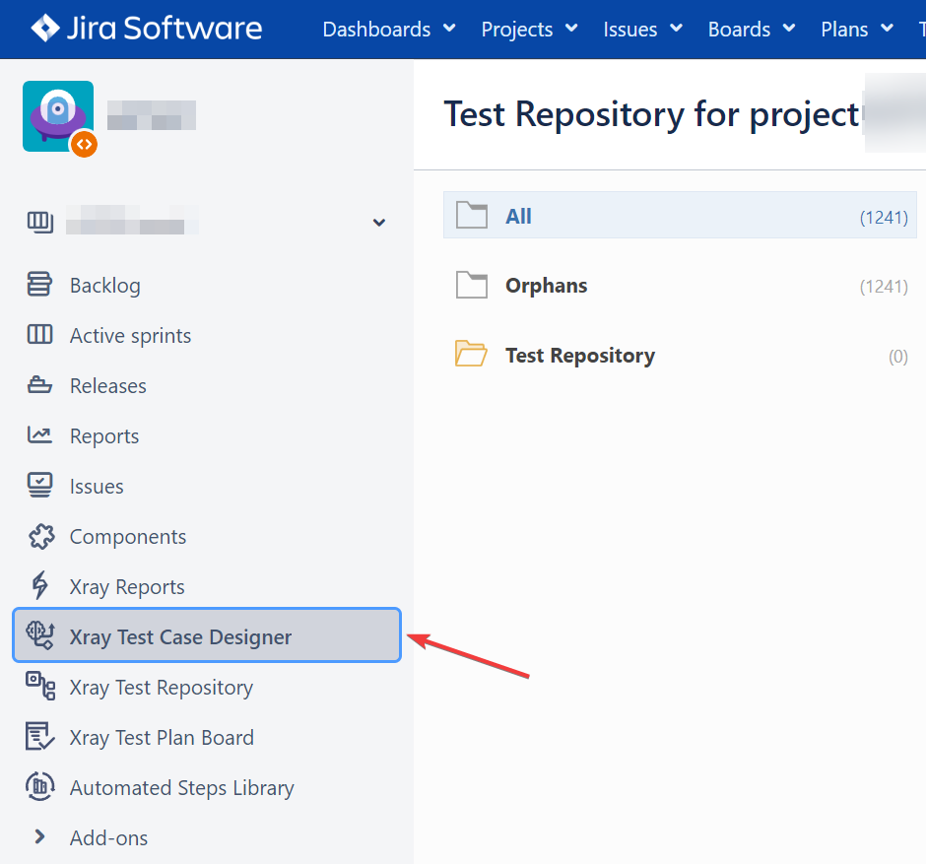Click the Reports chart icon
926x864 pixels.
39,435
